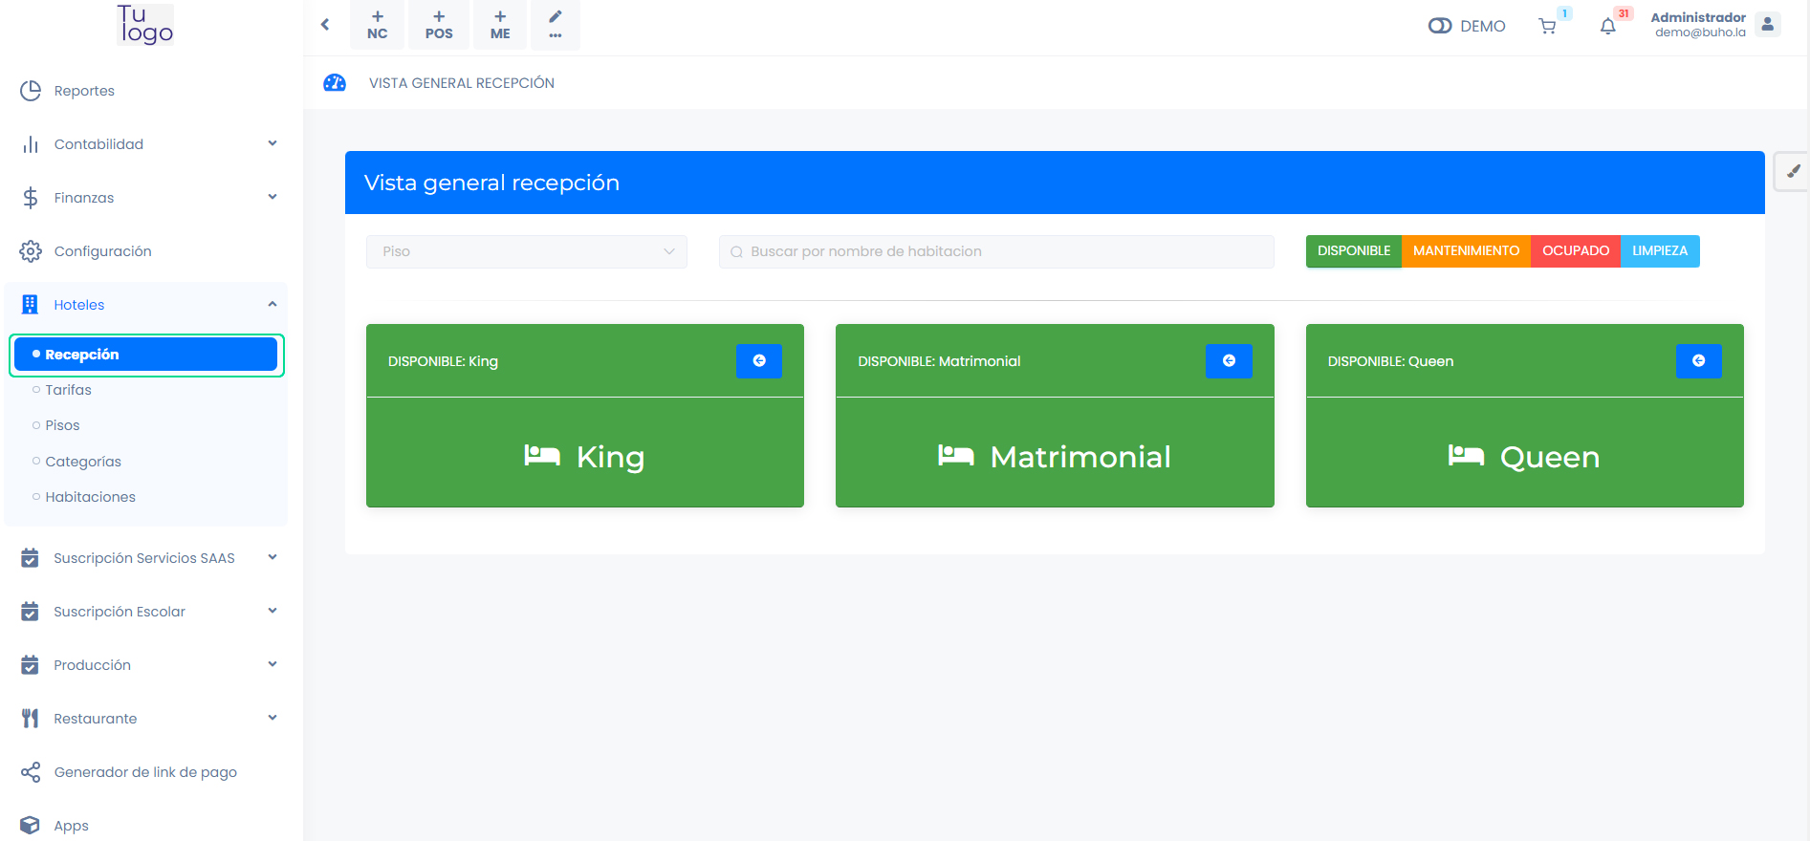Screen dimensions: 1810x841
Task: Open the shopping cart icon
Action: pos(1547,27)
